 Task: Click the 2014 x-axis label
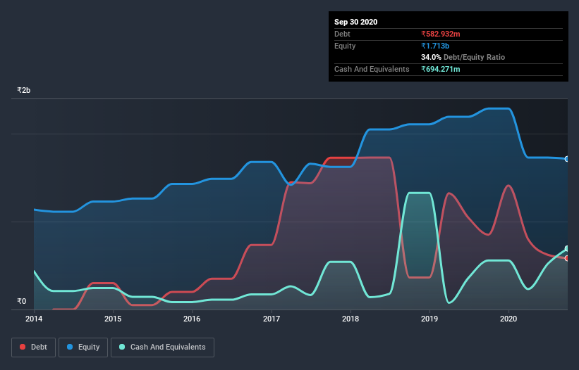tap(34, 319)
